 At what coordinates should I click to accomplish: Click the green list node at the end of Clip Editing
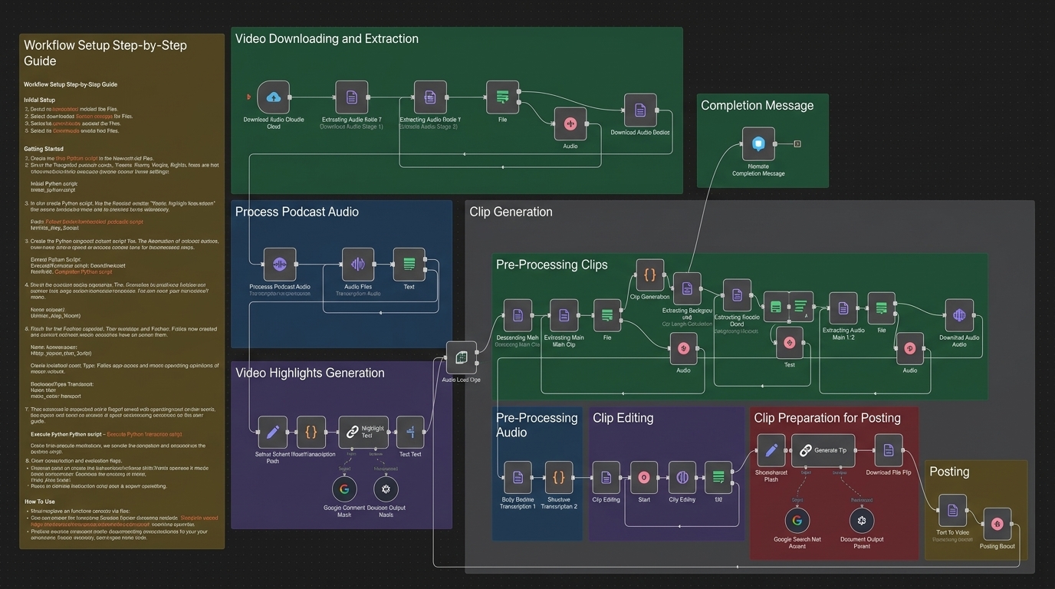point(718,478)
